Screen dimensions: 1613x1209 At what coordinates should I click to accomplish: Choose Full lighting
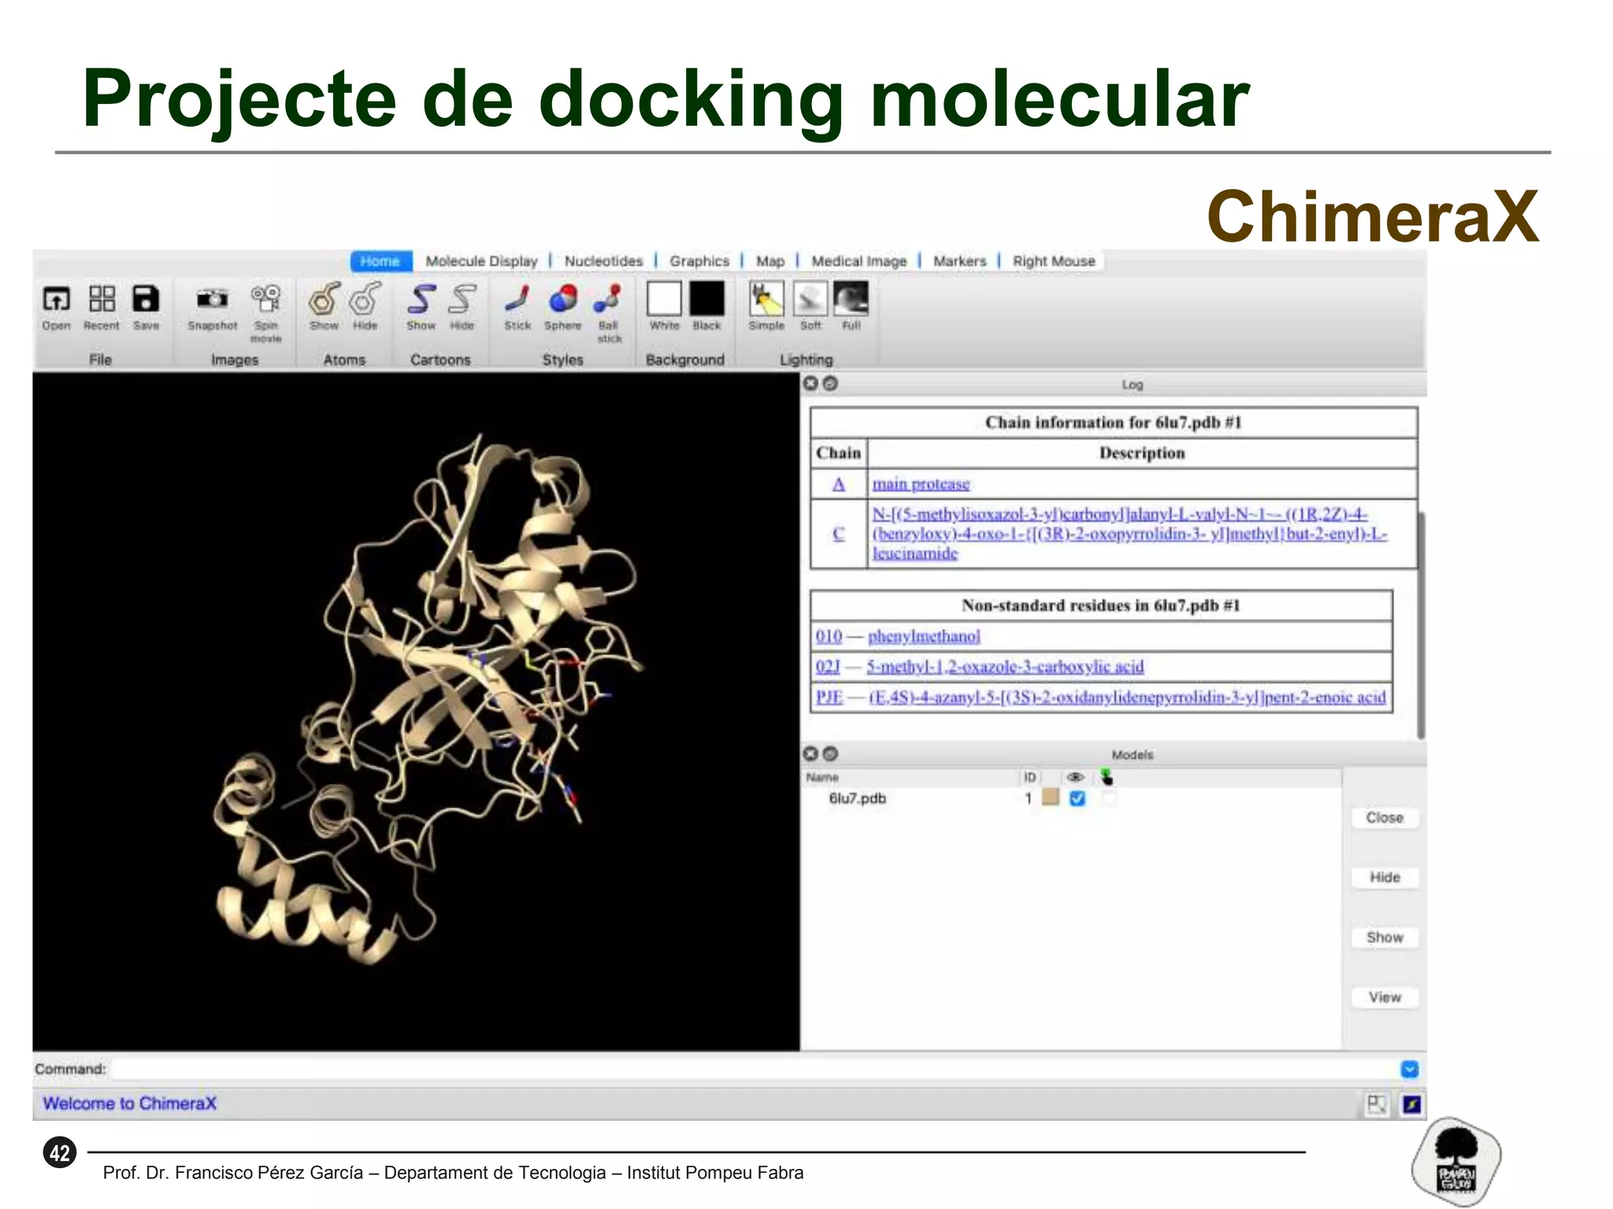coord(851,307)
